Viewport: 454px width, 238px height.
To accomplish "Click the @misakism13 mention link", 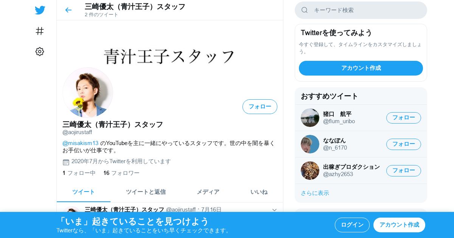I will click(80, 143).
